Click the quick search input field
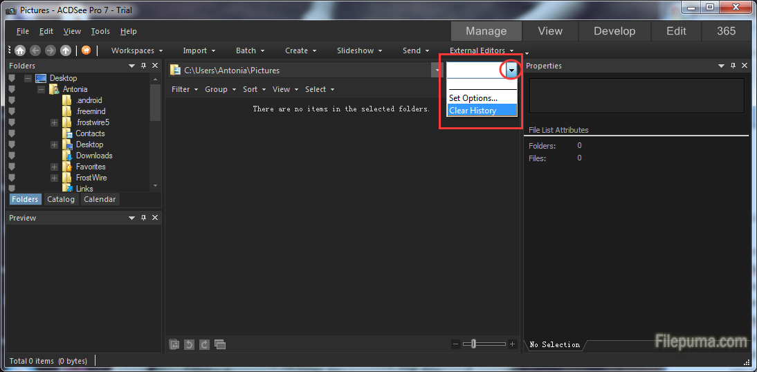The image size is (757, 372). (475, 70)
